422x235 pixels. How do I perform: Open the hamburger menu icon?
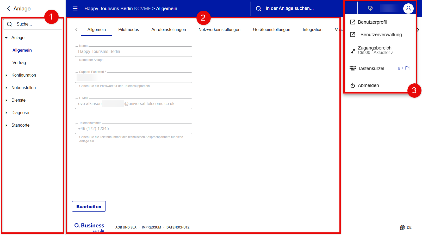click(75, 9)
